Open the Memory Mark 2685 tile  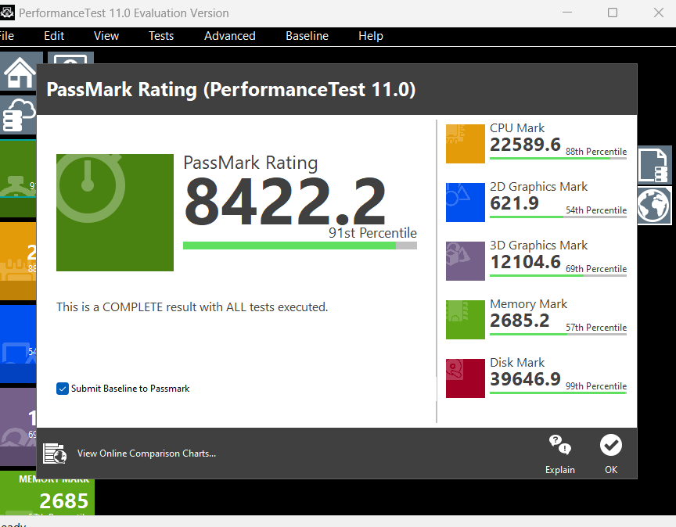click(x=48, y=493)
